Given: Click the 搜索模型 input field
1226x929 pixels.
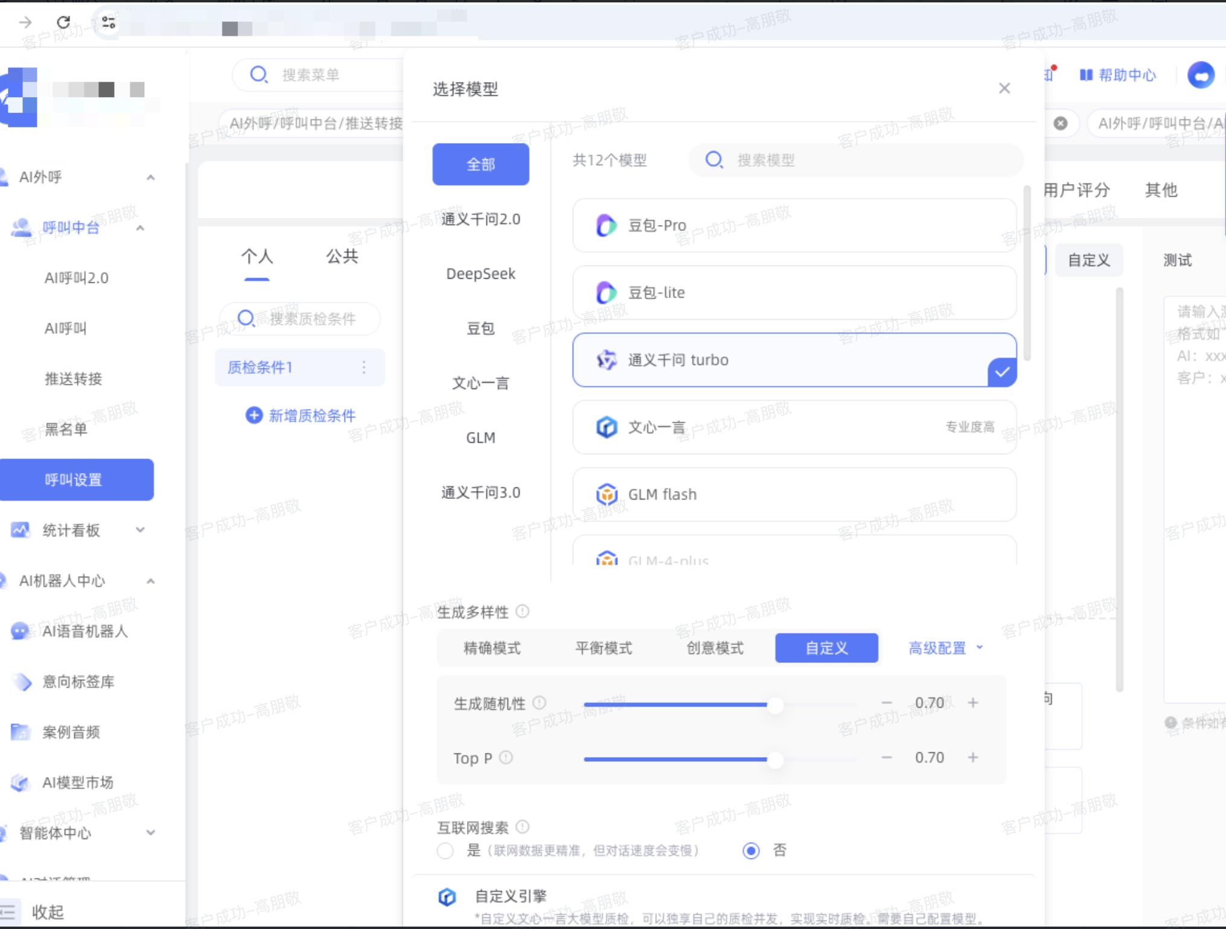Looking at the screenshot, I should click(x=856, y=160).
